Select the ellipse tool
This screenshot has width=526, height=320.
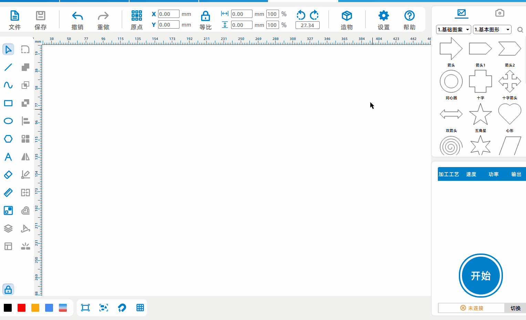(x=8, y=121)
